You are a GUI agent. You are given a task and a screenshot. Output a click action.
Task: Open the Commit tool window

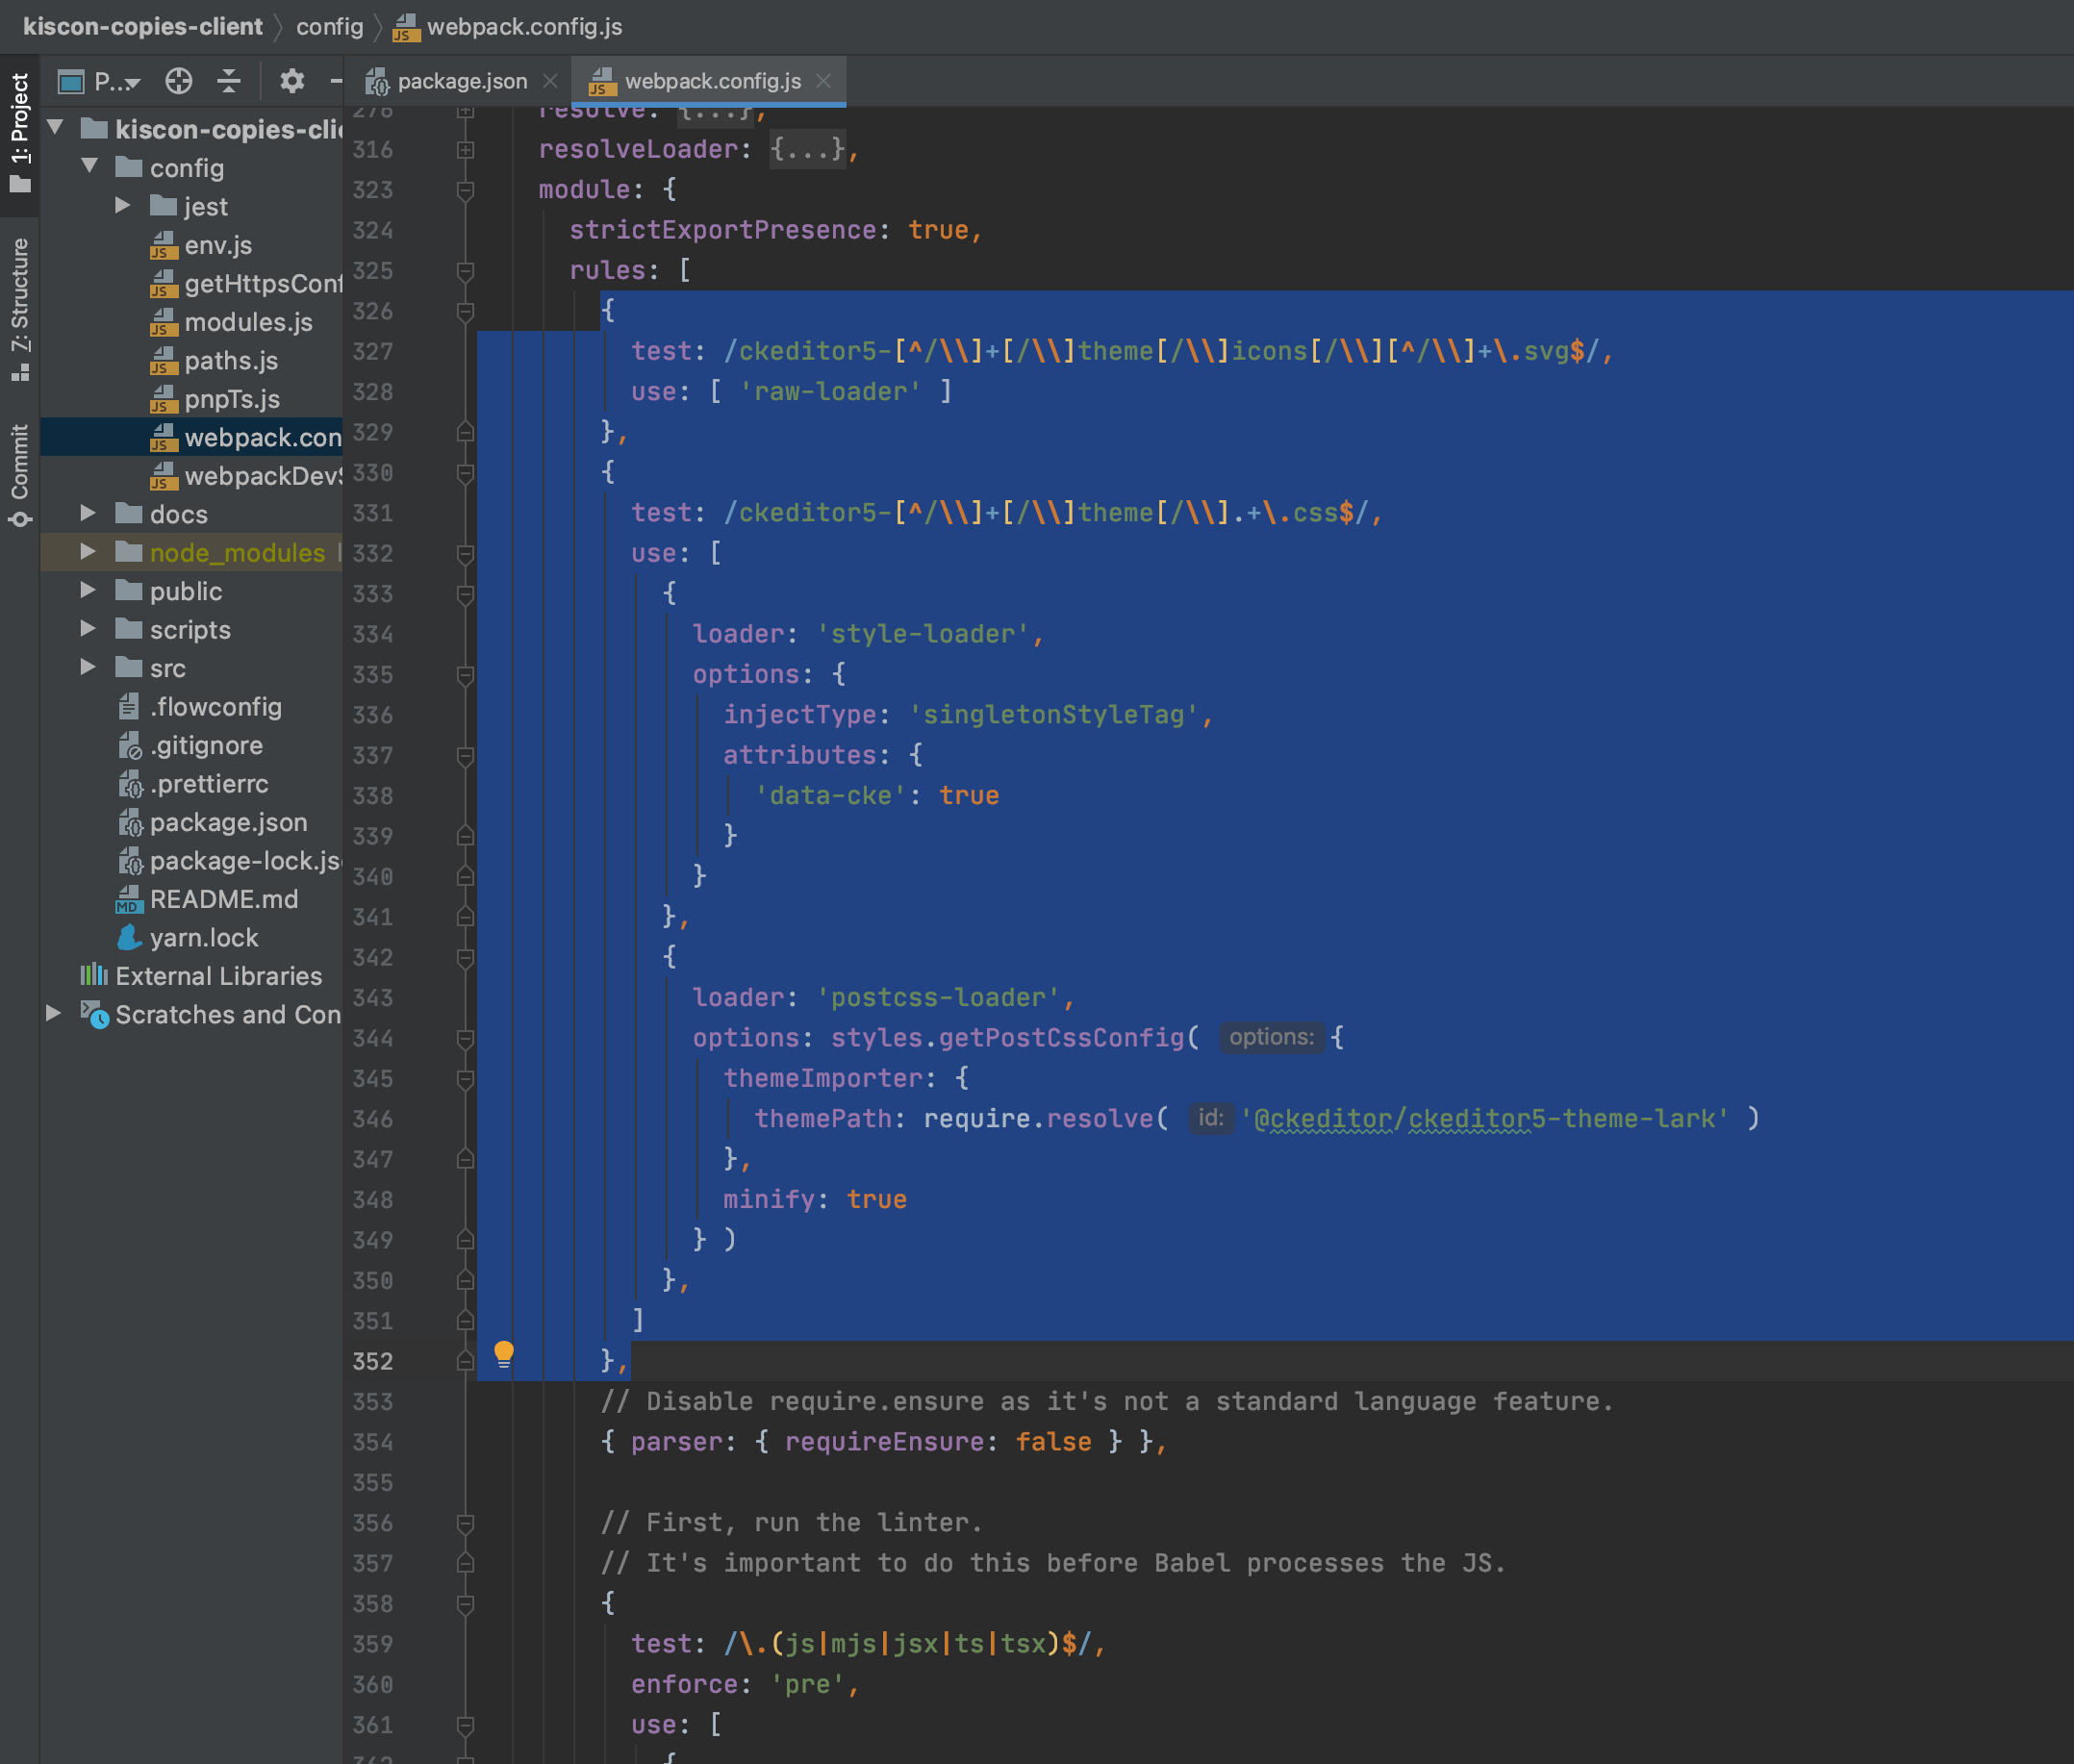pos(20,474)
